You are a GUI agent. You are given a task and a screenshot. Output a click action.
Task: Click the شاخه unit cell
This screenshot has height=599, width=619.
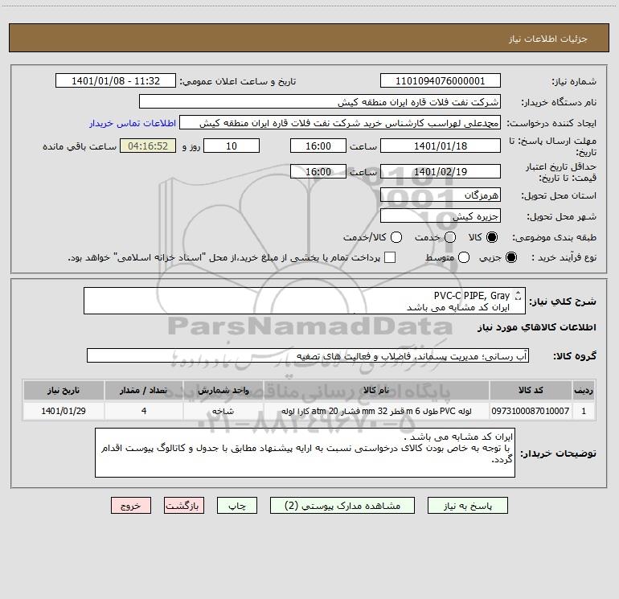coord(223,411)
